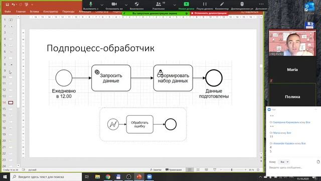Open the Файл menu

click(x=8, y=12)
